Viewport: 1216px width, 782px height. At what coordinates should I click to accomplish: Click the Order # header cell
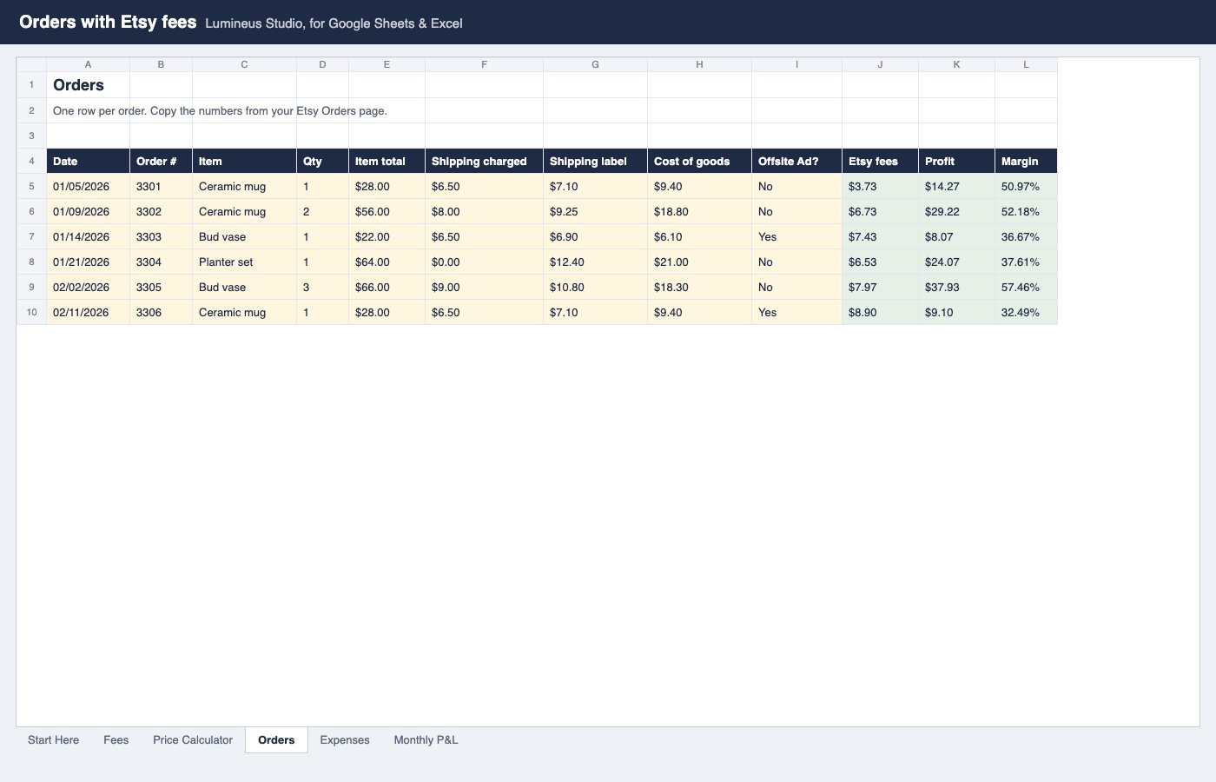coord(161,162)
